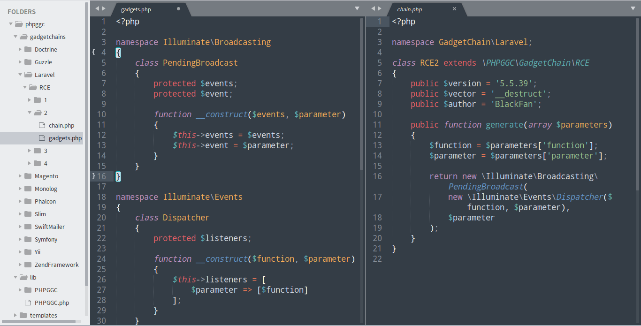The width and height of the screenshot is (641, 326).
Task: Click the Guzzle folder icon
Action: tap(28, 62)
